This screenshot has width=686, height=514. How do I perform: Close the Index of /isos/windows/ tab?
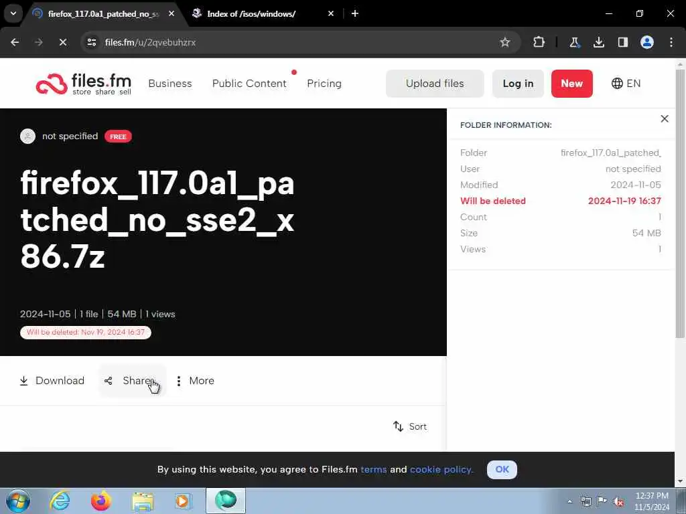pyautogui.click(x=331, y=14)
